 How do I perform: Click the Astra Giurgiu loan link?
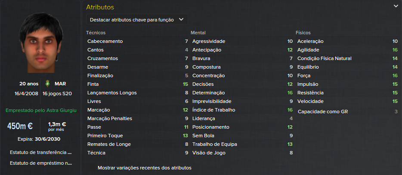[41, 110]
